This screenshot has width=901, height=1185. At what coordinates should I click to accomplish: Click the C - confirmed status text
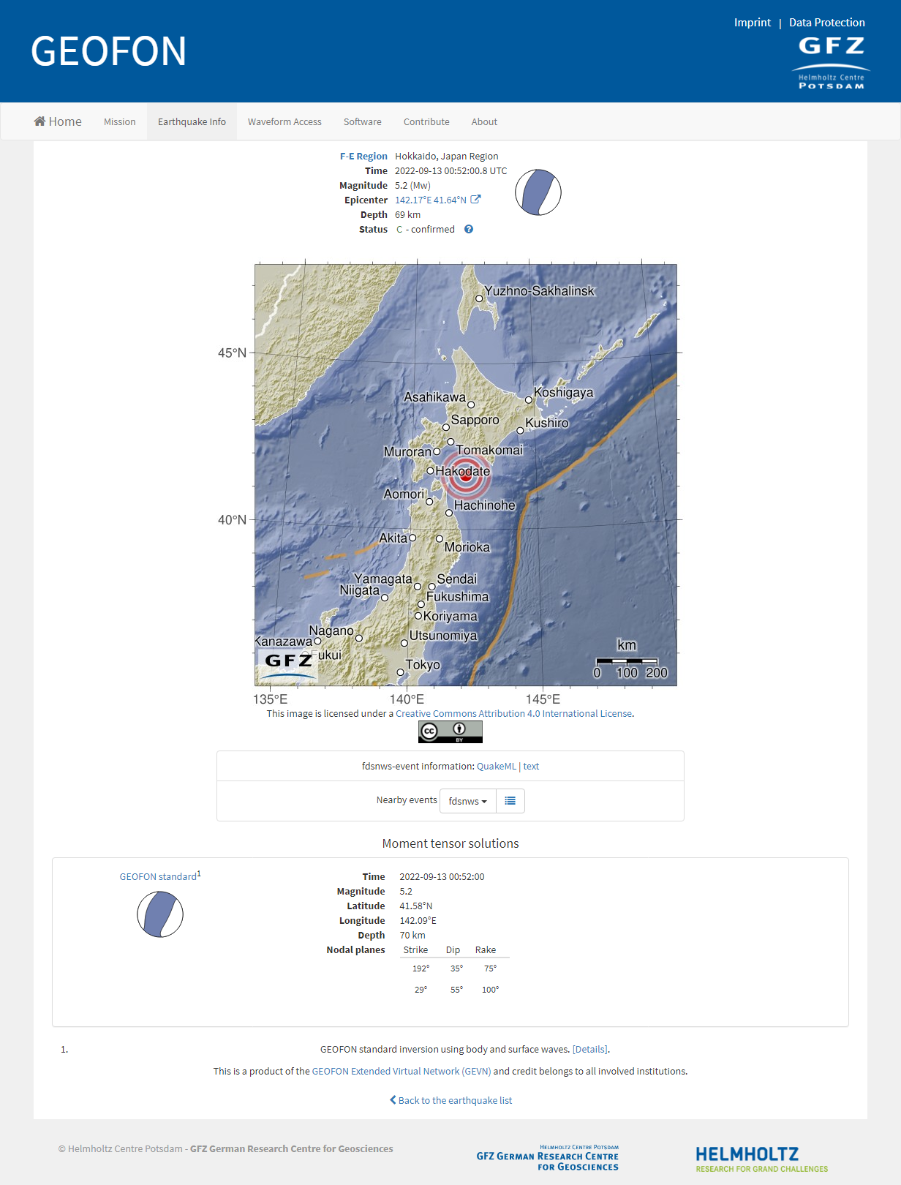pos(426,230)
